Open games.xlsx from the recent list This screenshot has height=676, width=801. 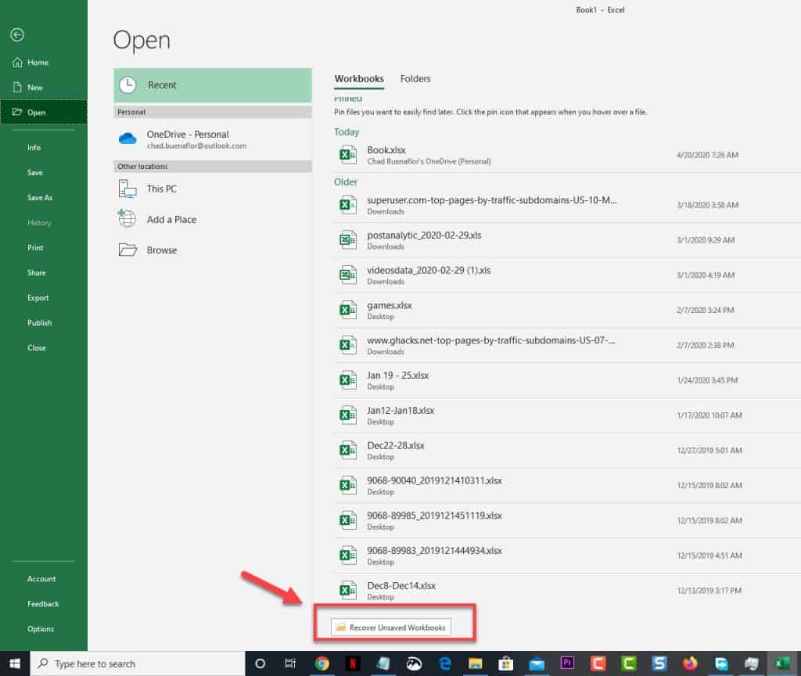coord(390,305)
